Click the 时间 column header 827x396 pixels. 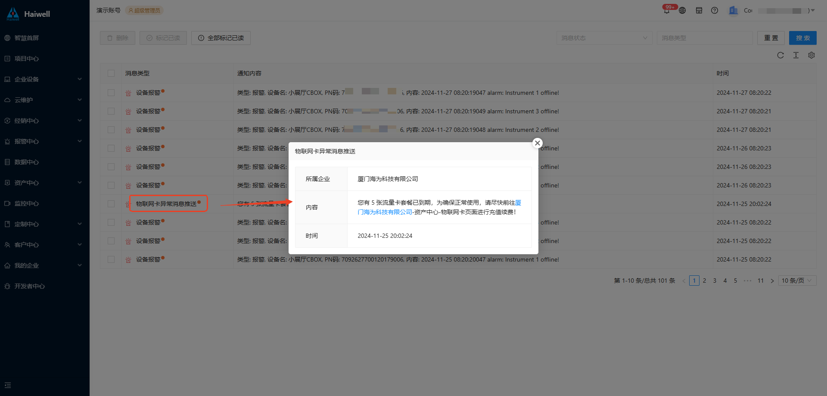point(723,73)
